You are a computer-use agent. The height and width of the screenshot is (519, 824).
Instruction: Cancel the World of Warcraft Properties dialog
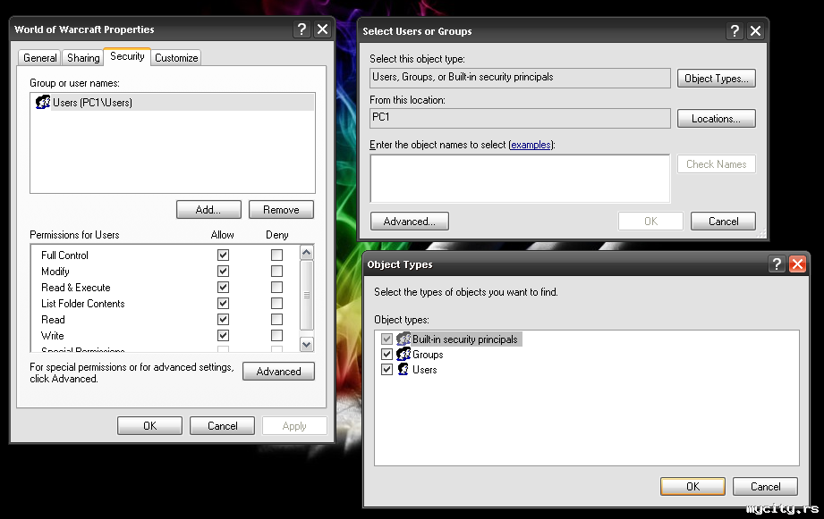[x=222, y=425]
